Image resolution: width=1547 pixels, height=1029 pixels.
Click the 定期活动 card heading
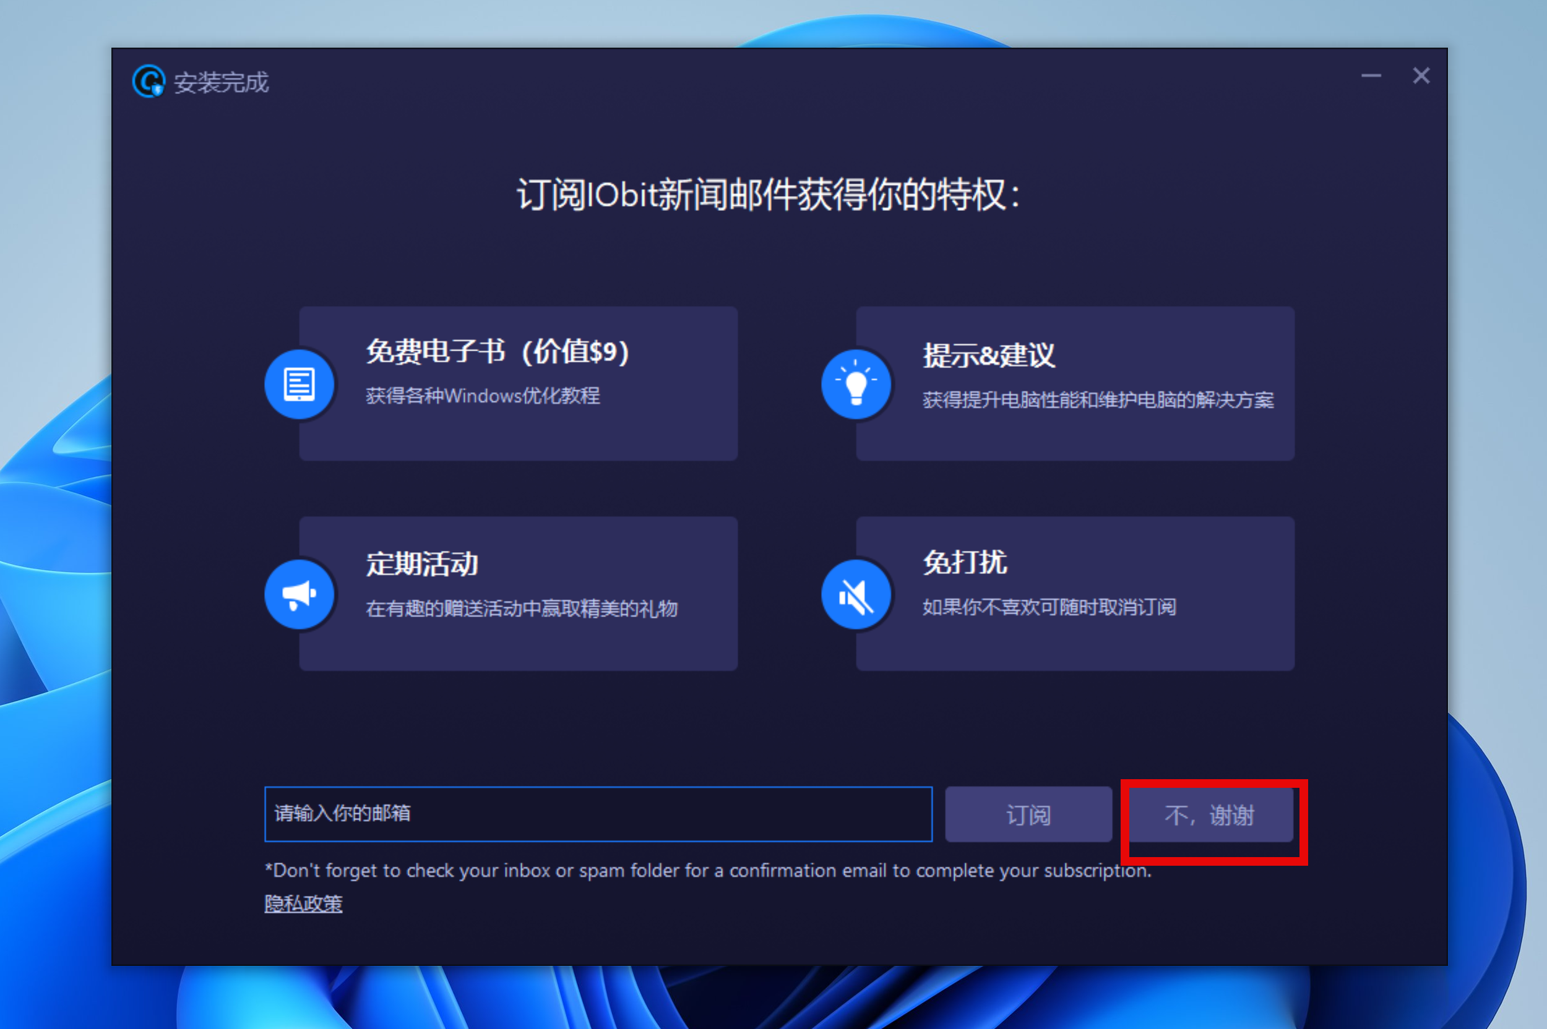[421, 565]
